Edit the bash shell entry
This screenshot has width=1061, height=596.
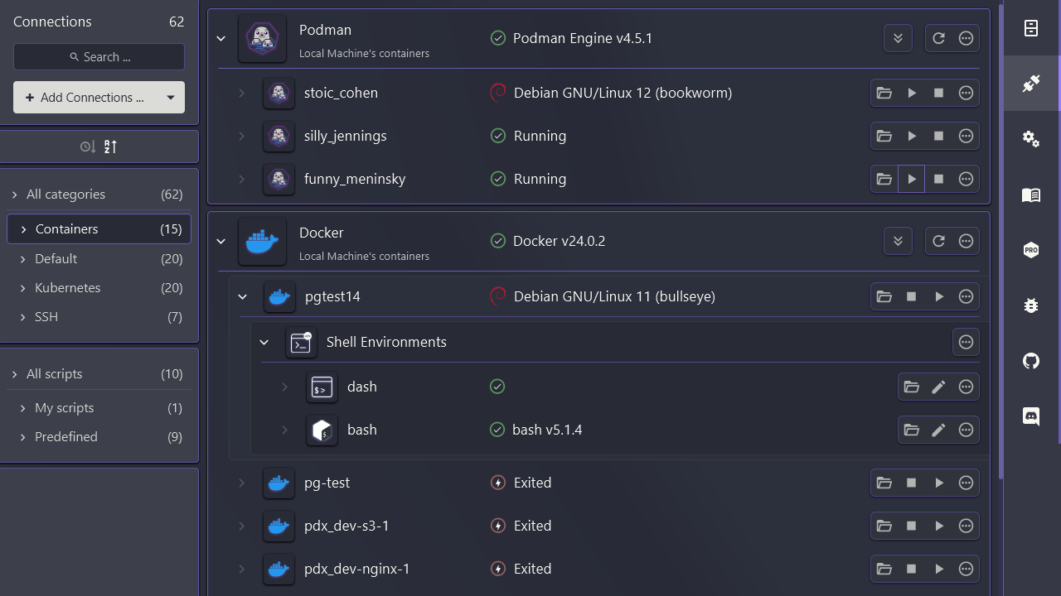click(x=939, y=430)
